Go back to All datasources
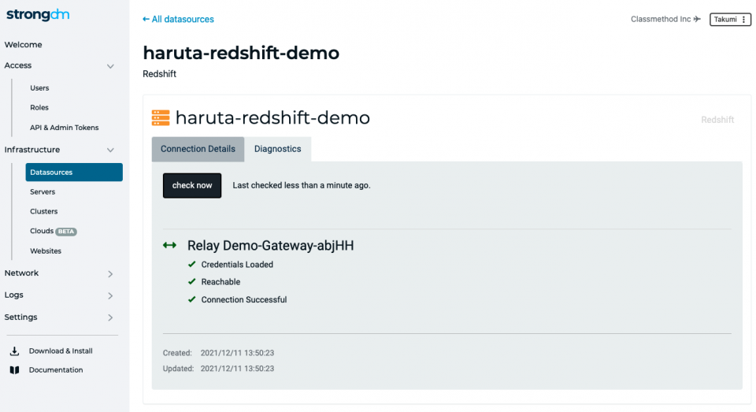 179,19
